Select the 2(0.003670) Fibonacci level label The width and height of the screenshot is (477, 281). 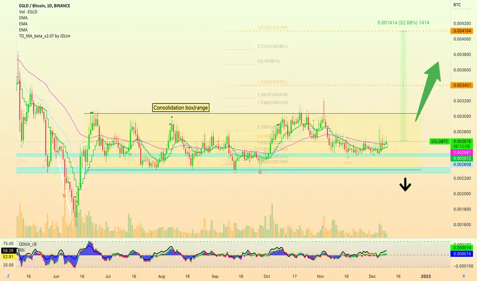pyautogui.click(x=268, y=61)
